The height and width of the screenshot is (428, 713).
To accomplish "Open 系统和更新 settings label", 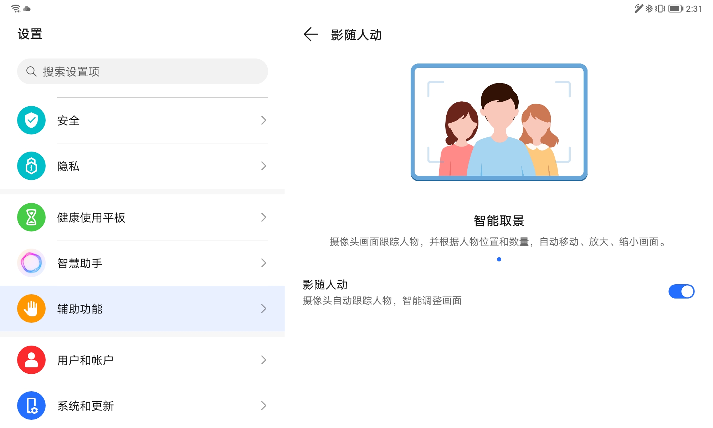I will (86, 406).
